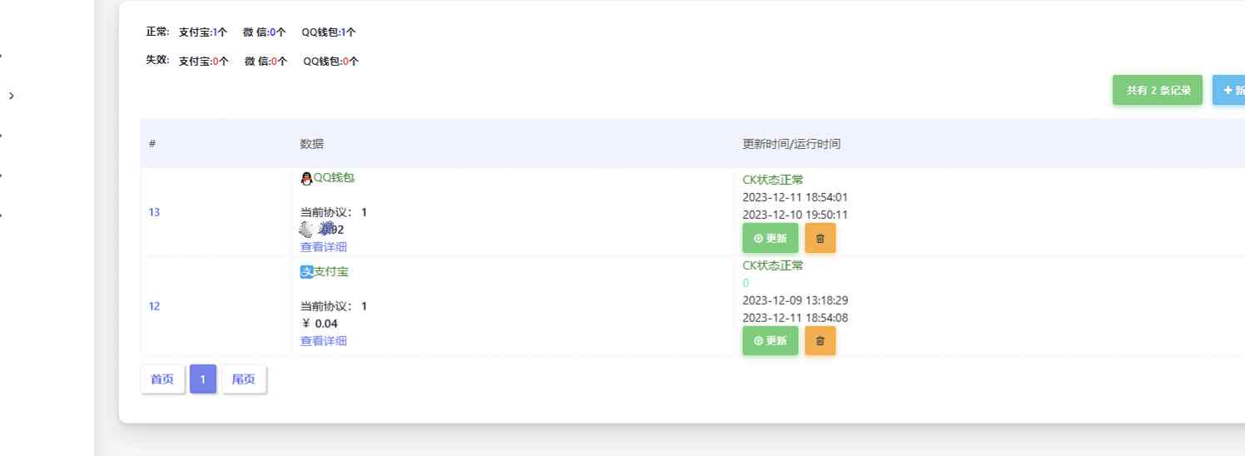Click the Alipay logo icon in row 12
Screen dimensions: 1245x456
(x=306, y=271)
